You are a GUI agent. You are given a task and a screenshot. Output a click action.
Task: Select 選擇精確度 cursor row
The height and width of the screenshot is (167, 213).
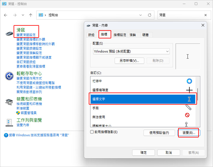click(143, 90)
